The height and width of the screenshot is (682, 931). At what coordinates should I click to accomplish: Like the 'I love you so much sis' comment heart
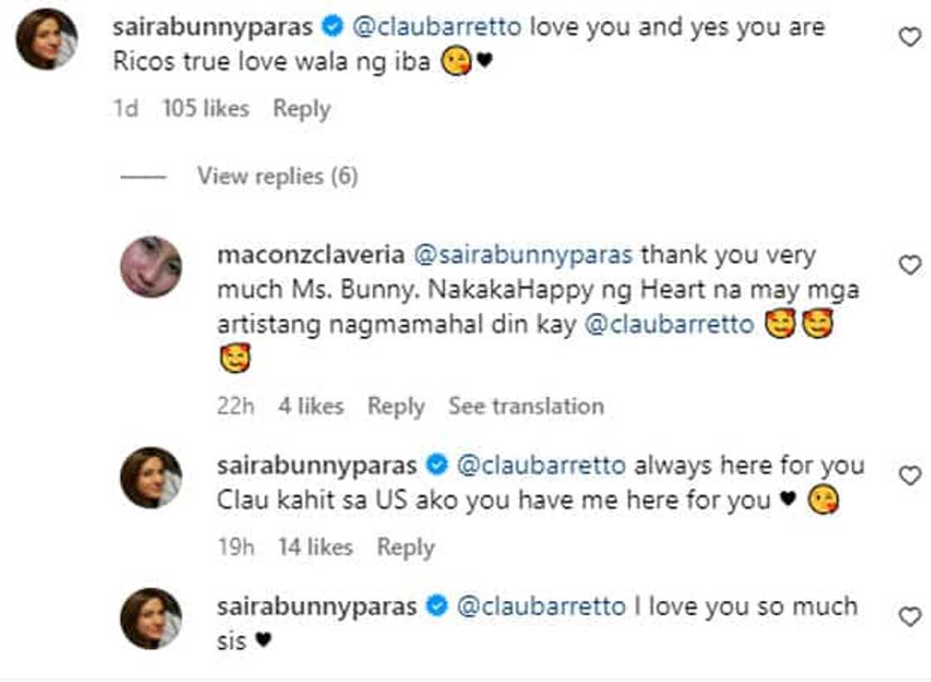tap(909, 616)
